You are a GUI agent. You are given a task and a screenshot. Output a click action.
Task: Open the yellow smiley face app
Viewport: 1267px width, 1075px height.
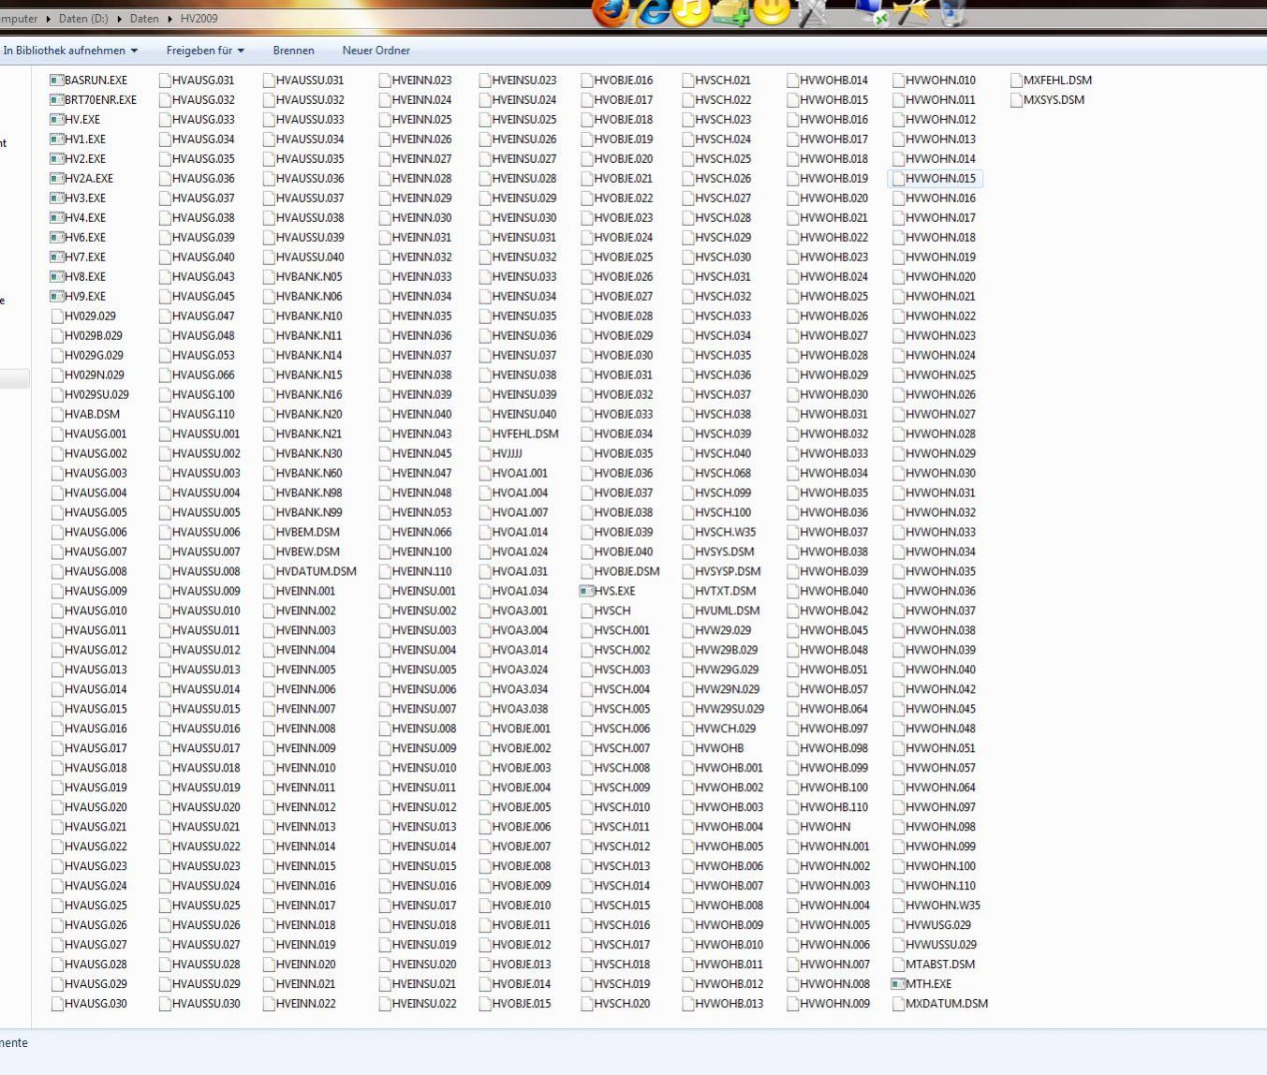(x=772, y=11)
